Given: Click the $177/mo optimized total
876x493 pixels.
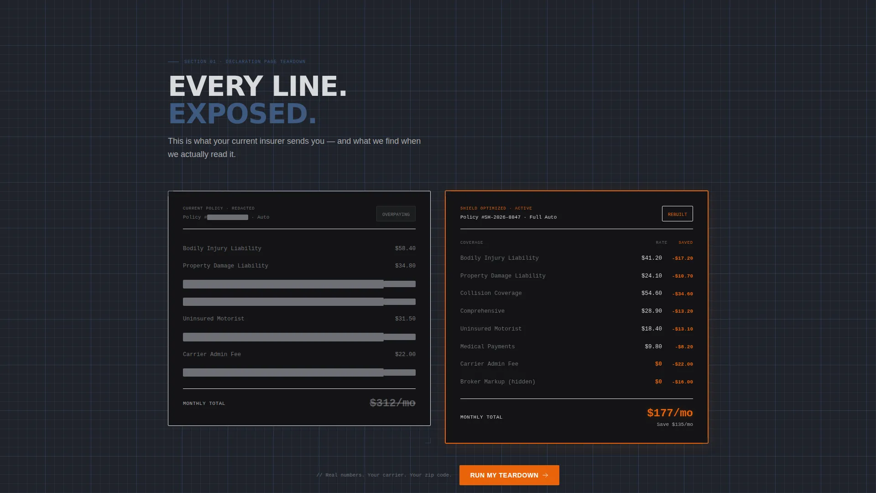Looking at the screenshot, I should point(670,413).
